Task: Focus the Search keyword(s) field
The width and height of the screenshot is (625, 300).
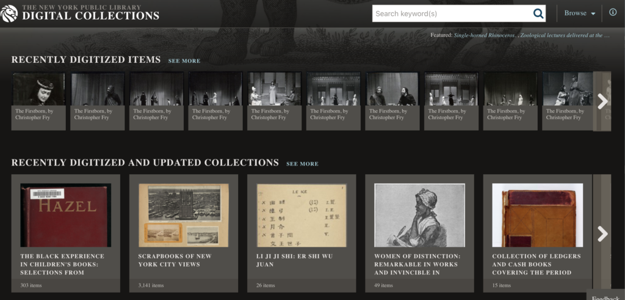Action: 452,13
